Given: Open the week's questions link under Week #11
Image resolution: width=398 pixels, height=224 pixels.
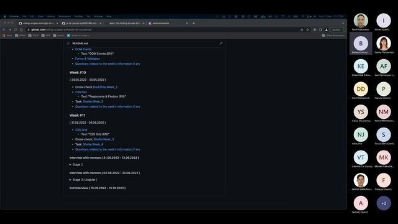Looking at the screenshot, I should (x=108, y=149).
